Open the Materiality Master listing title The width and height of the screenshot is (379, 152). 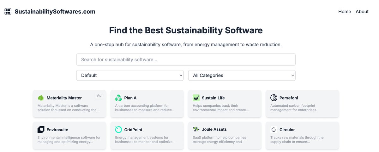pyautogui.click(x=64, y=98)
